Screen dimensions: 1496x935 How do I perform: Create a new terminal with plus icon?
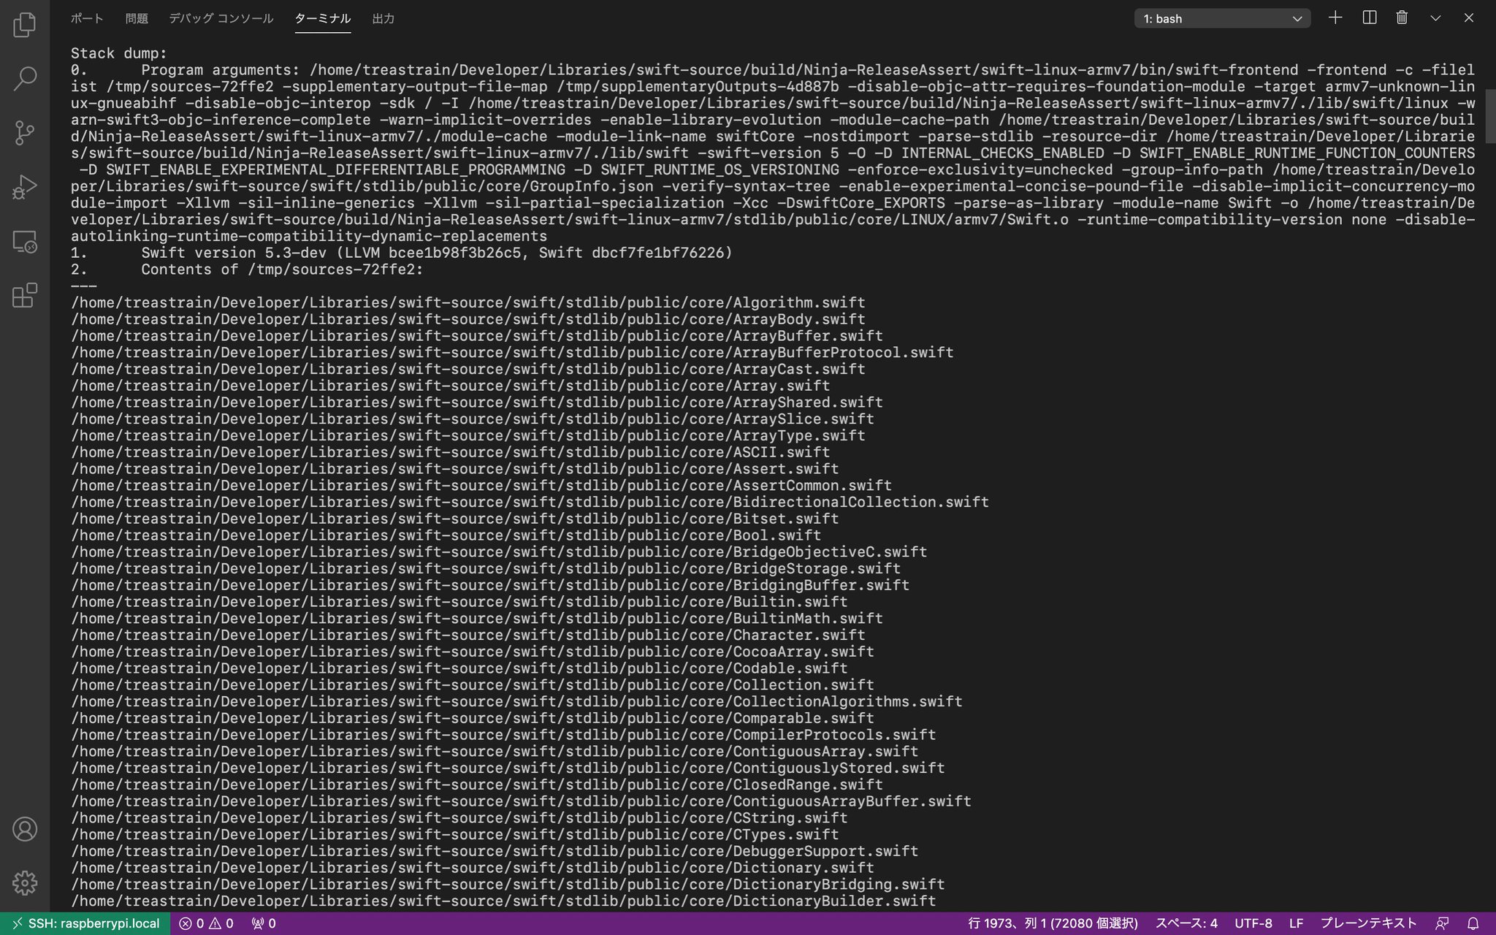point(1335,18)
